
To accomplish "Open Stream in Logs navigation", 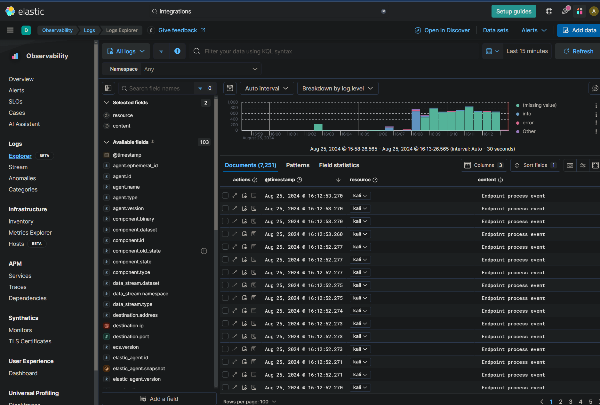I will click(x=18, y=167).
